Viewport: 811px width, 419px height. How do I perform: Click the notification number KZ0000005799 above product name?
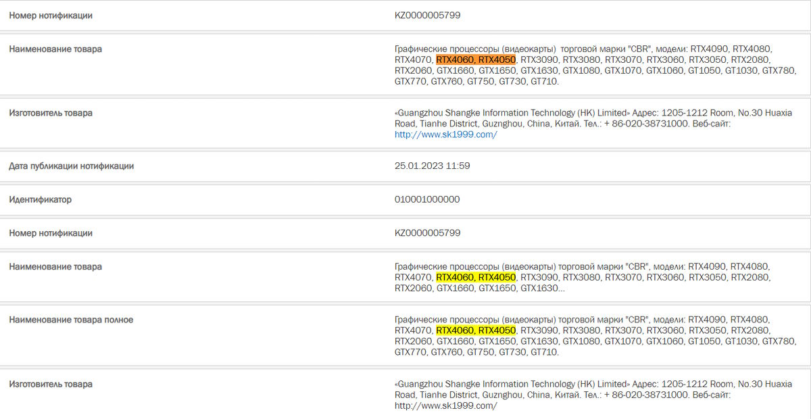pyautogui.click(x=427, y=16)
